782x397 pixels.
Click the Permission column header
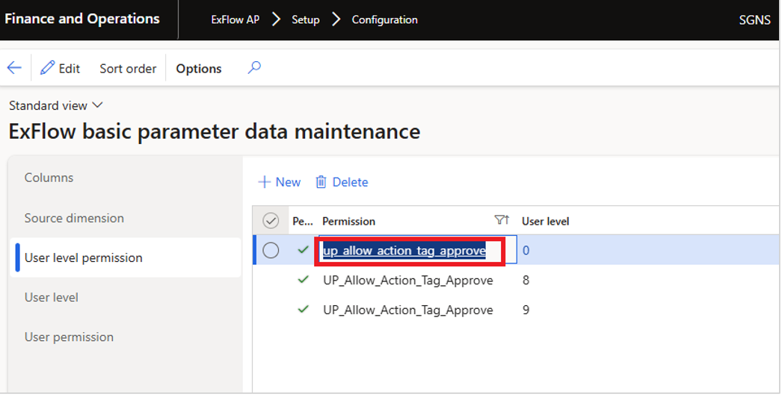point(348,221)
